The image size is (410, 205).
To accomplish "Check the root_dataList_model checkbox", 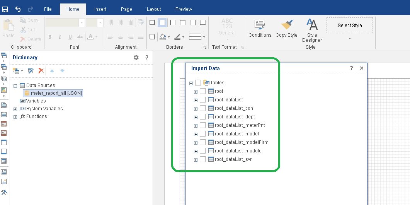I will point(202,134).
